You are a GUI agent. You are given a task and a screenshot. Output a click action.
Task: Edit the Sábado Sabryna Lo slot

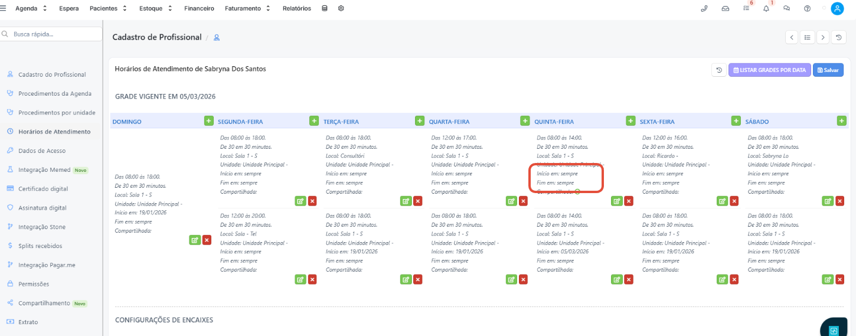click(828, 201)
